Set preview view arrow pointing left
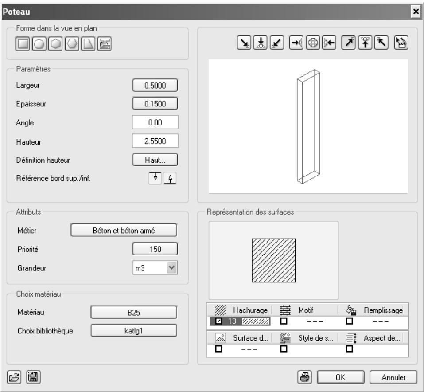This screenshot has height=392, width=424. [x=329, y=43]
